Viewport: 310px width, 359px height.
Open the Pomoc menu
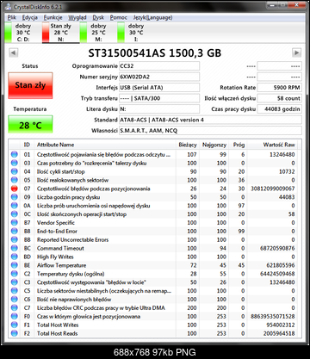(119, 17)
